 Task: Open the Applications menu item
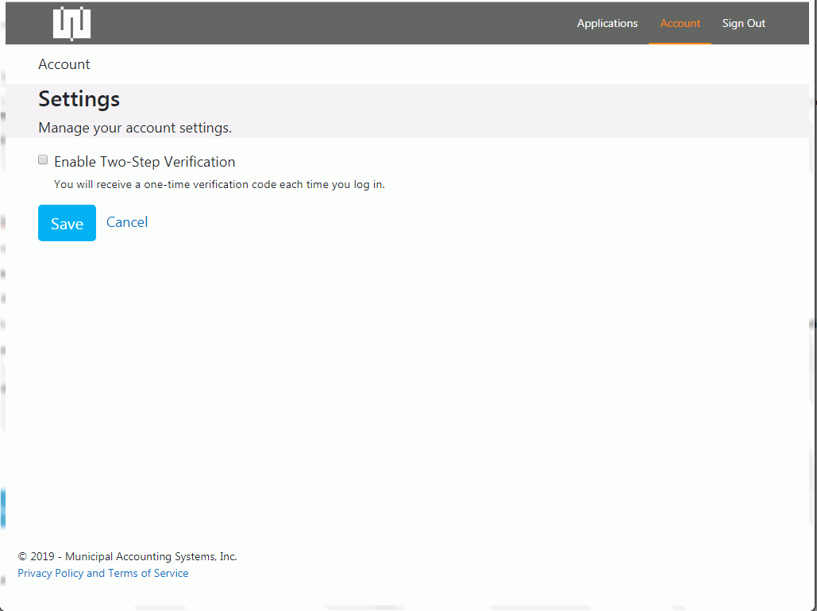(x=607, y=23)
